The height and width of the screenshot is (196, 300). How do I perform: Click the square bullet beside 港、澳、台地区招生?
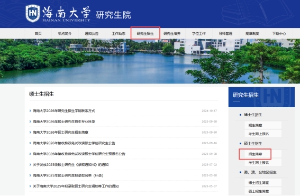[241, 172]
